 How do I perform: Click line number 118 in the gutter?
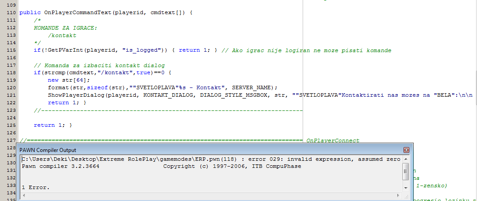point(8,72)
